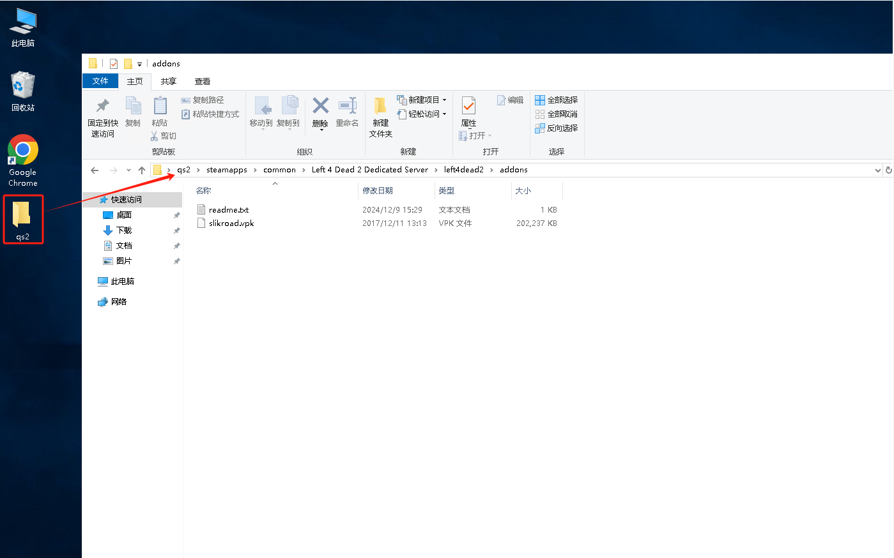Click the 剪切 scissors command
Screen dimensions: 894x558
click(163, 136)
